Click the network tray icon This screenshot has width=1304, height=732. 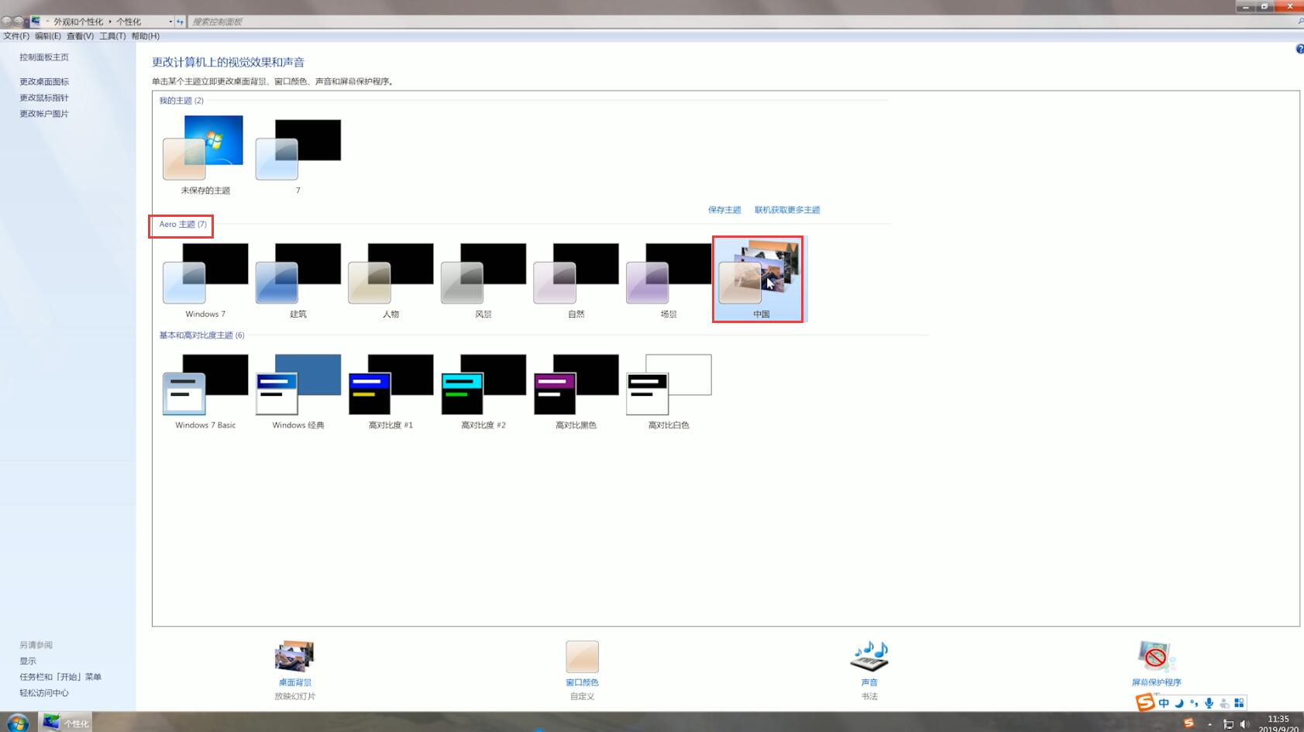(x=1228, y=724)
